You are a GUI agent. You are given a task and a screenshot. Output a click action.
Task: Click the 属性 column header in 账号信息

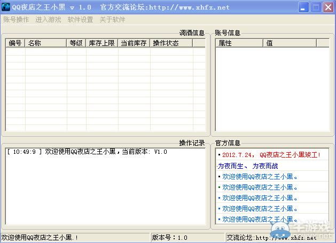tap(239, 43)
